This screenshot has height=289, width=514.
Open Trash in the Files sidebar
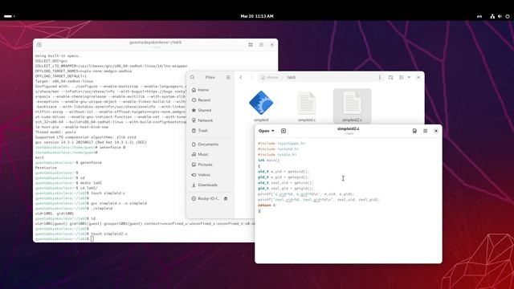pos(210,130)
